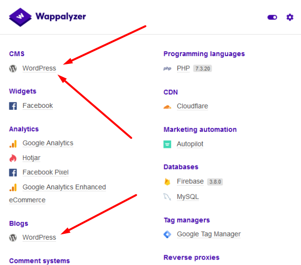The height and width of the screenshot is (265, 301).
Task: Select the Tag managers category heading
Action: pos(187,220)
